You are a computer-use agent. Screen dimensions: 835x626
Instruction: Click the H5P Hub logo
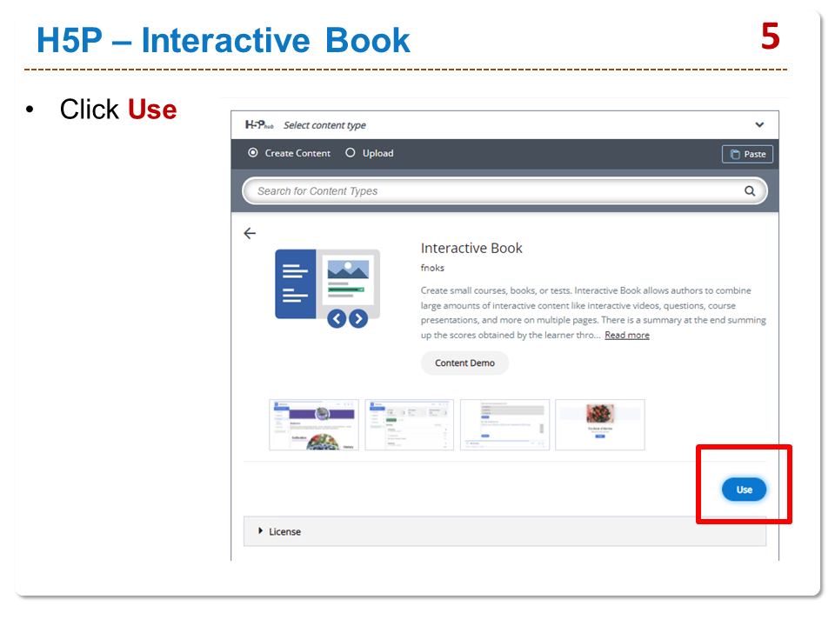[260, 125]
